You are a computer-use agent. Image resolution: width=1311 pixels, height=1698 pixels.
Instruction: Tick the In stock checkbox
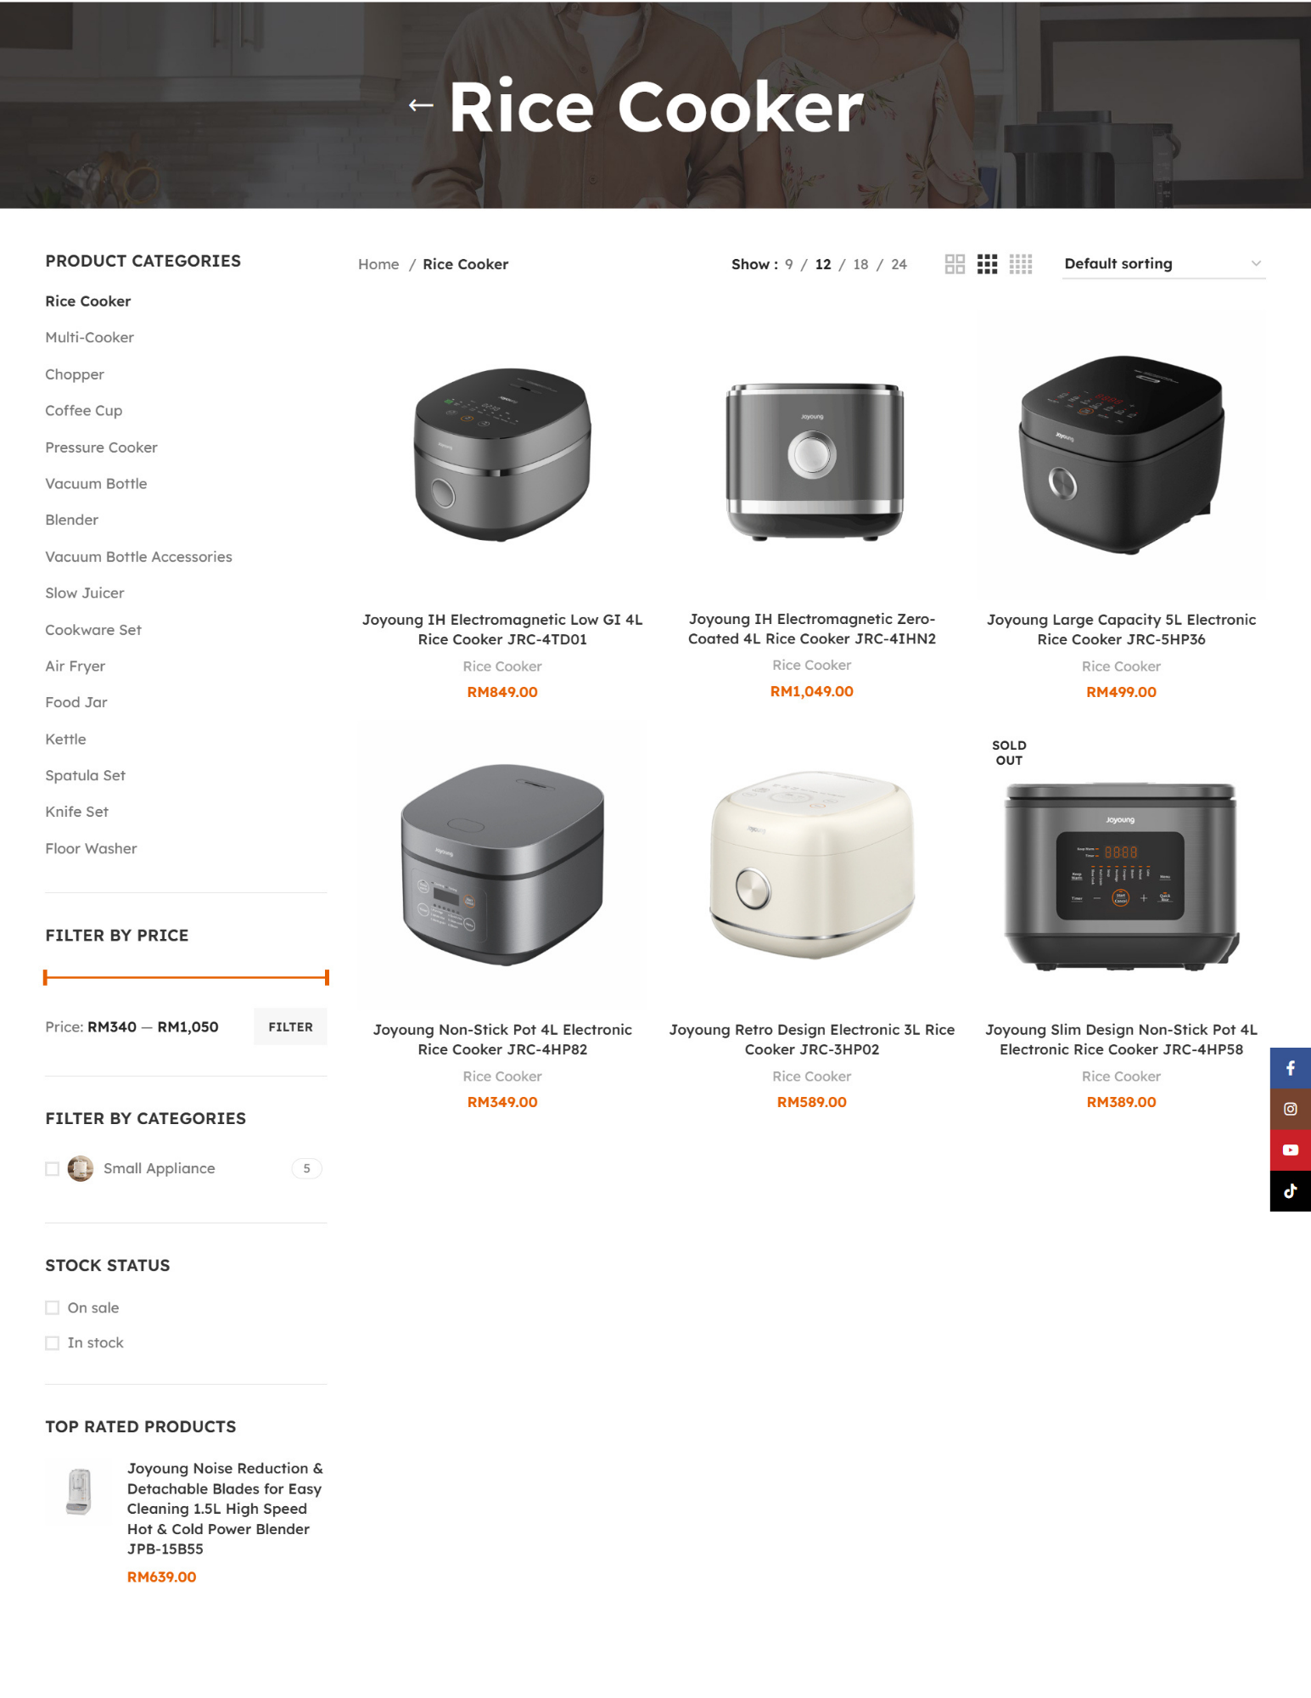point(53,1342)
